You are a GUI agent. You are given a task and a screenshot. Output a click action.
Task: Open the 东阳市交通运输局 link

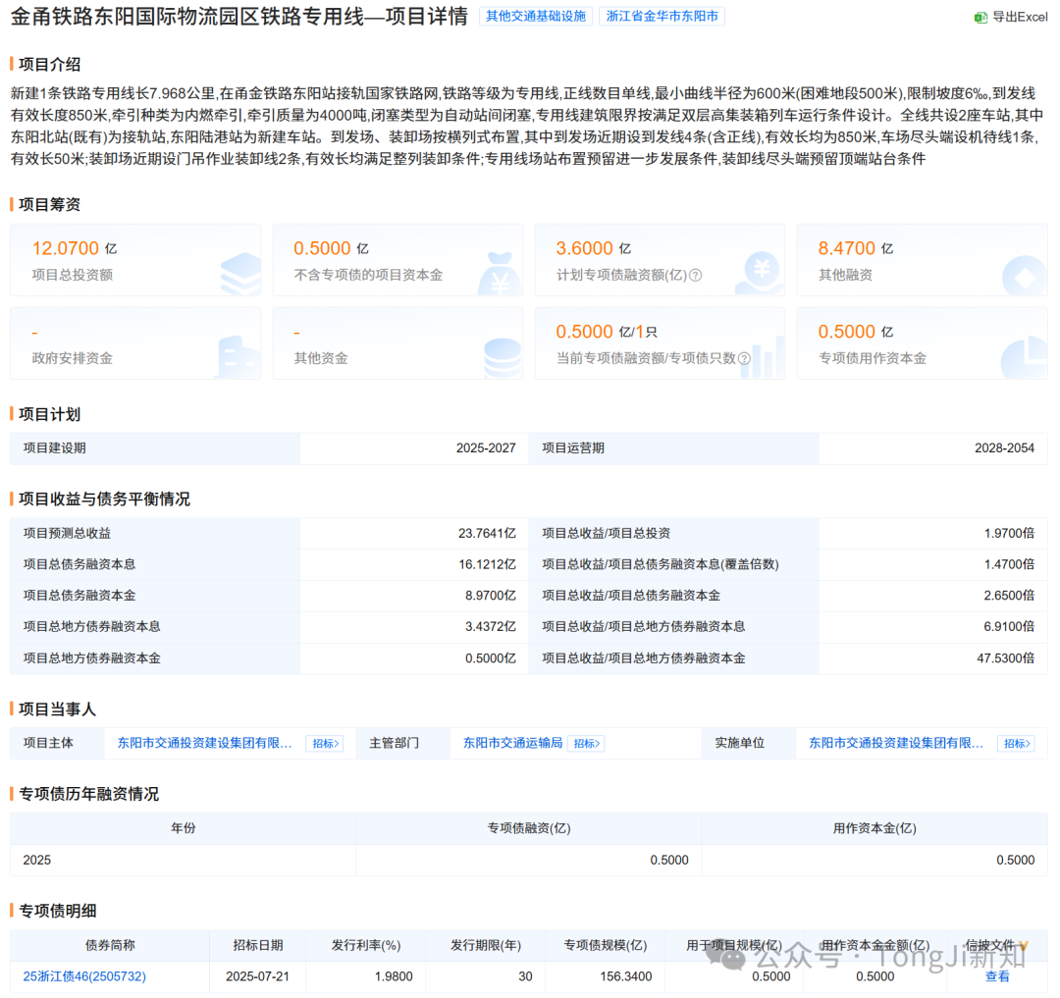(512, 743)
